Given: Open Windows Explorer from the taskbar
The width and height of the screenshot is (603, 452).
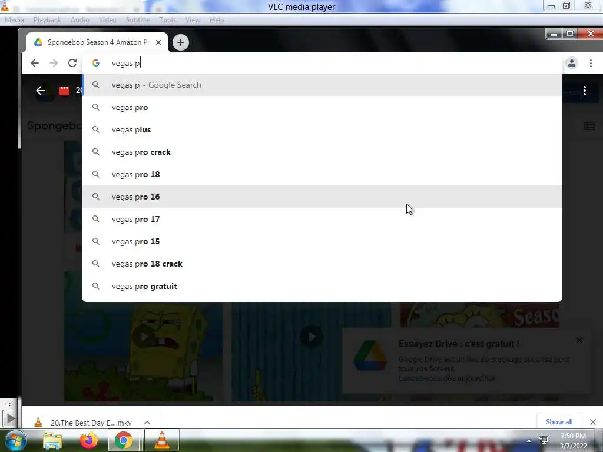Looking at the screenshot, I should (52, 440).
